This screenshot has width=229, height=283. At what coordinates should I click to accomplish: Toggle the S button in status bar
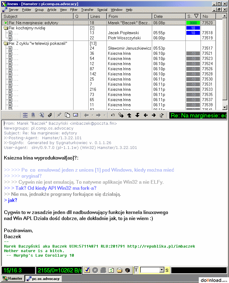point(167,270)
